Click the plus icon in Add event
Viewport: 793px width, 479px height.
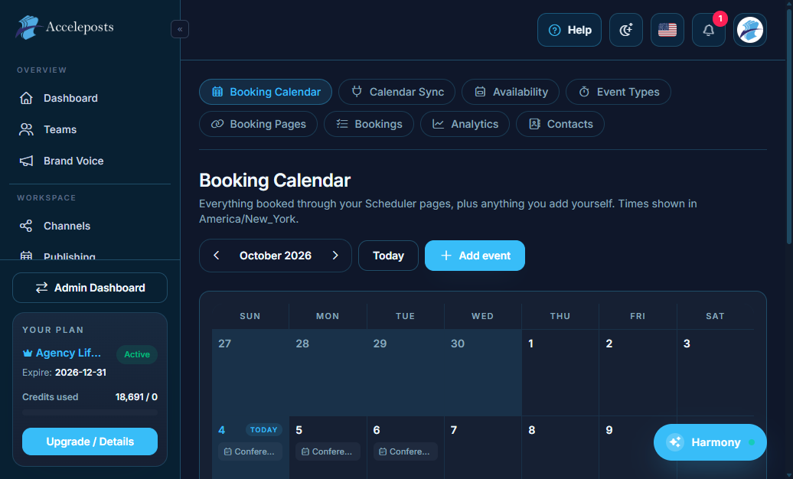tap(446, 256)
